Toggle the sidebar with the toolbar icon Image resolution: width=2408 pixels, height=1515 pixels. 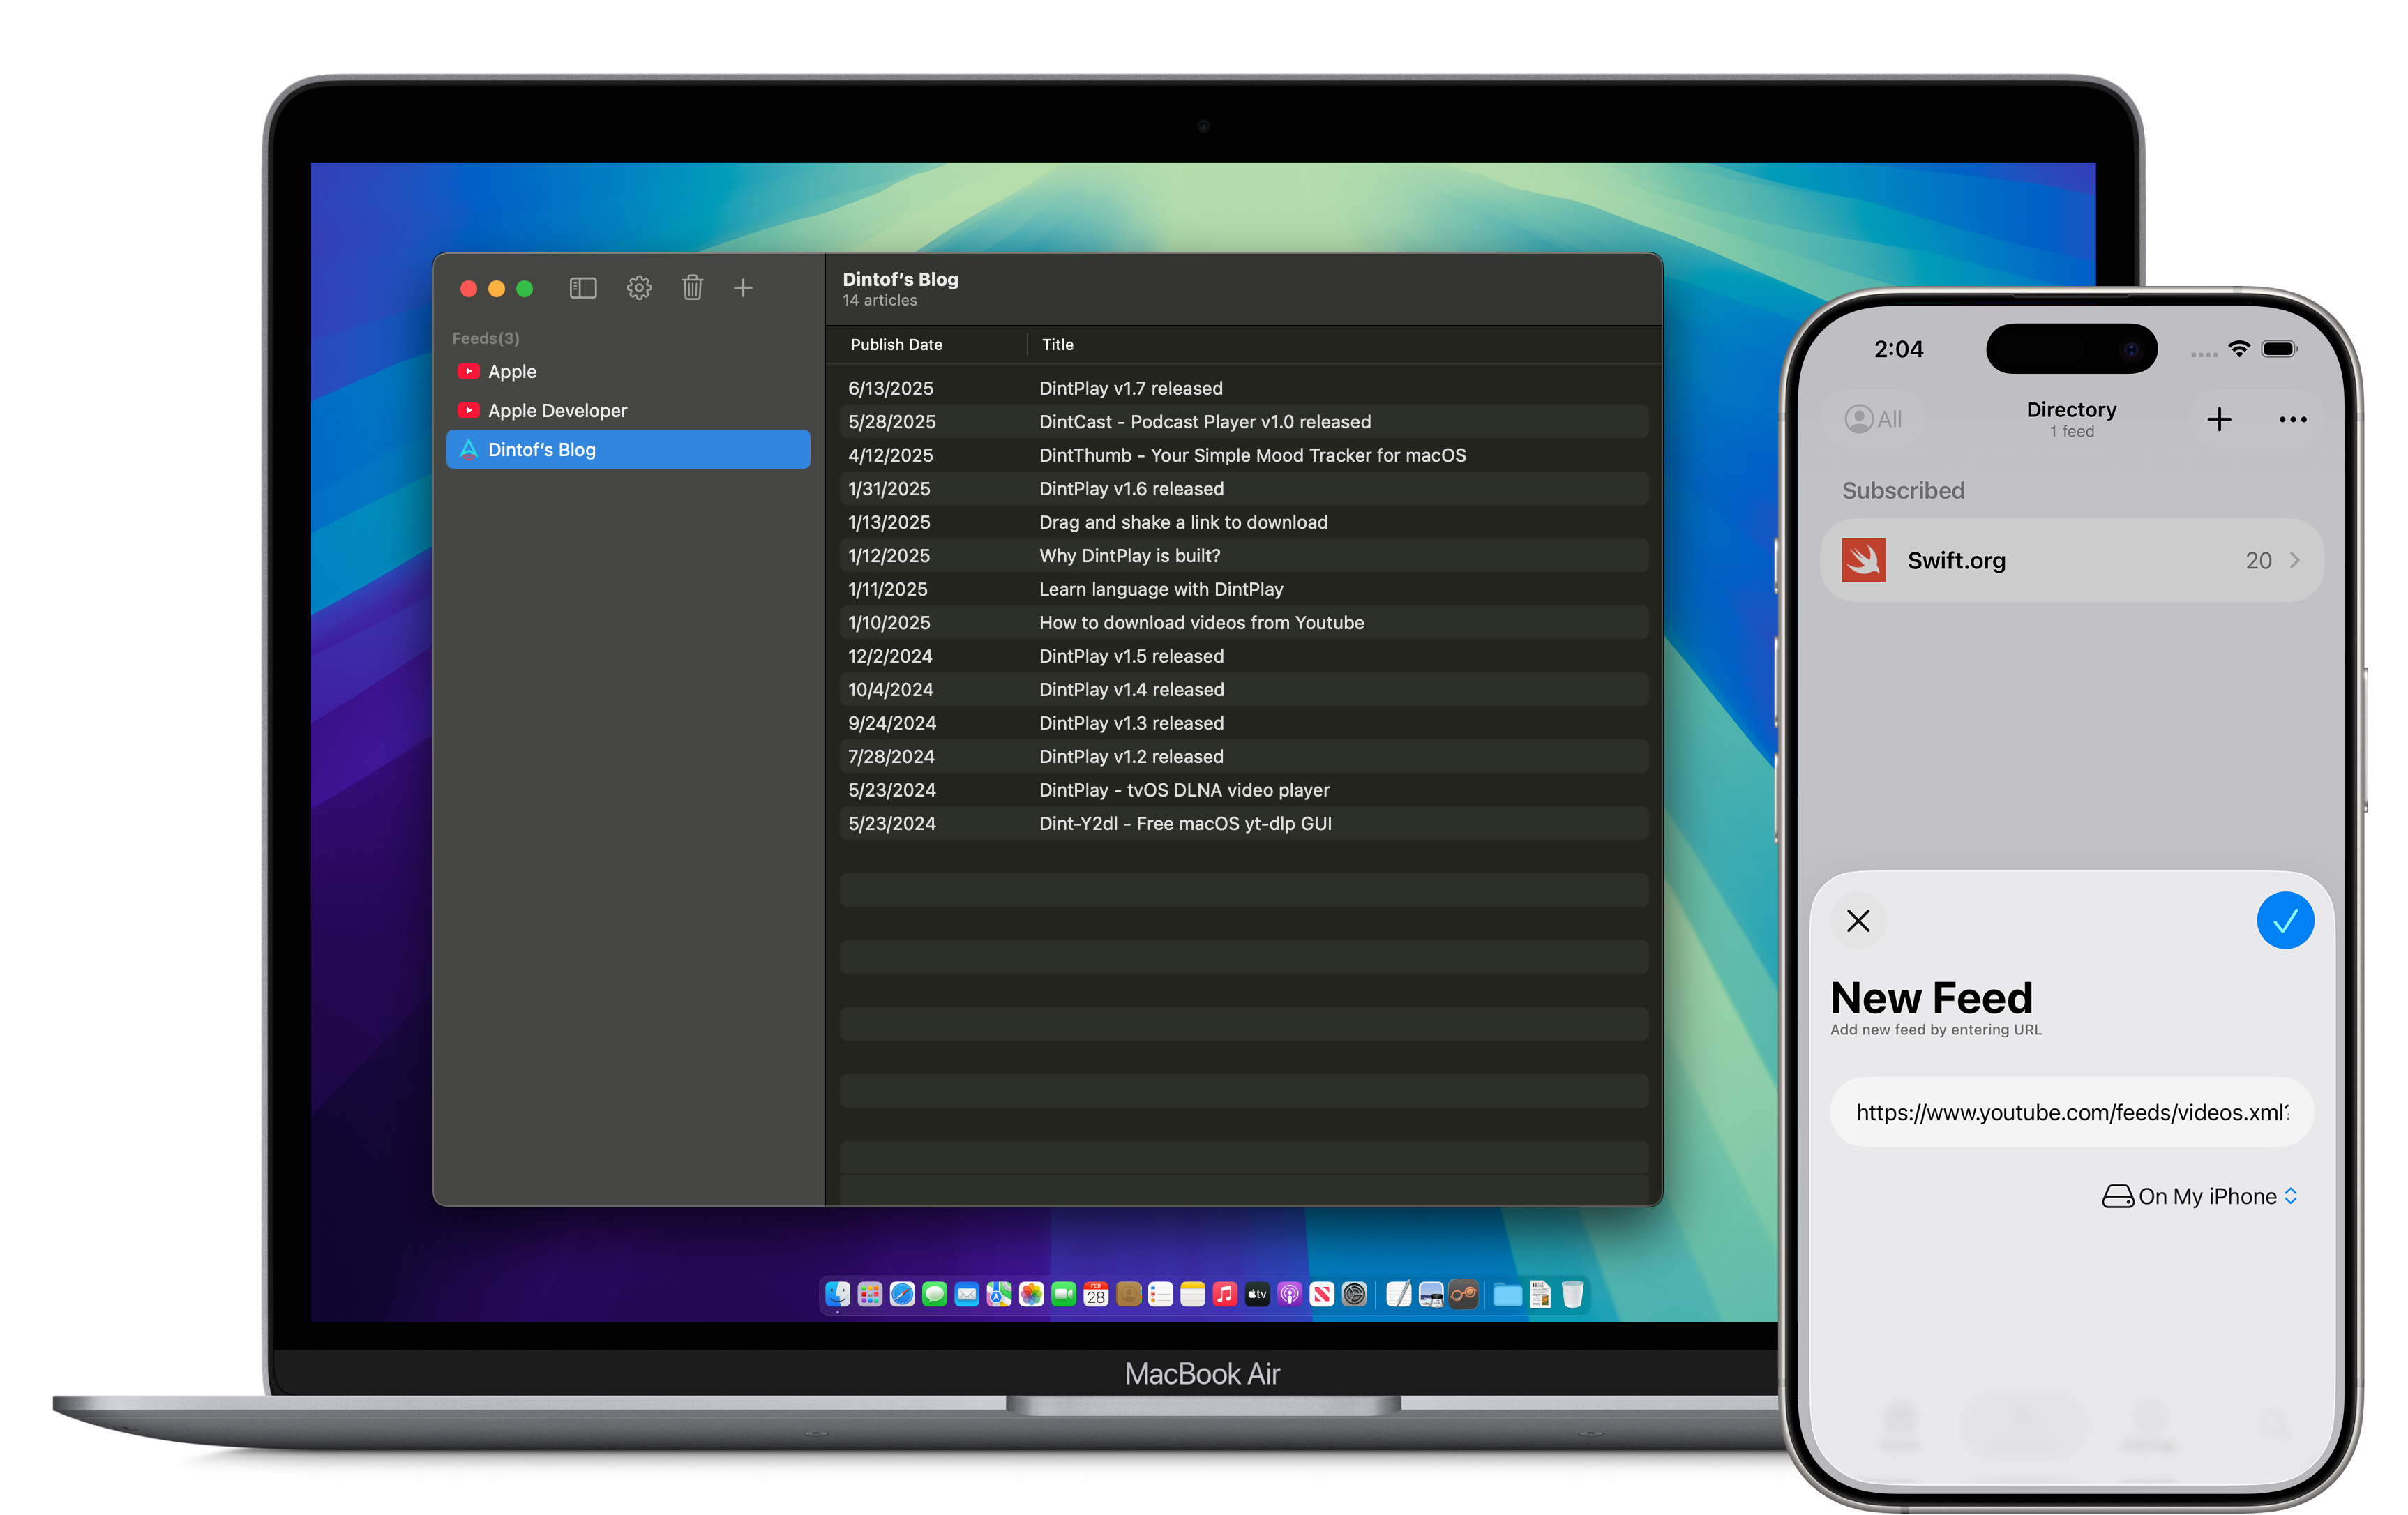583,288
